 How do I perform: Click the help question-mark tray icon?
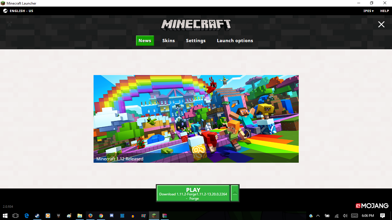[311, 216]
